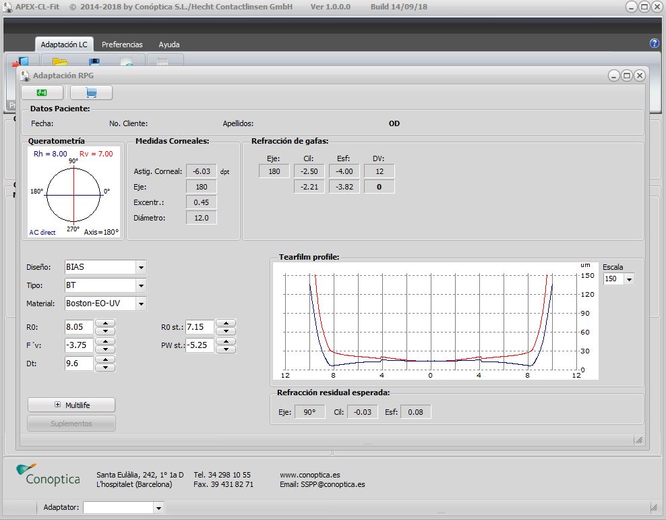The height and width of the screenshot is (520, 666).
Task: Open the Ayuda tab
Action: tap(169, 45)
